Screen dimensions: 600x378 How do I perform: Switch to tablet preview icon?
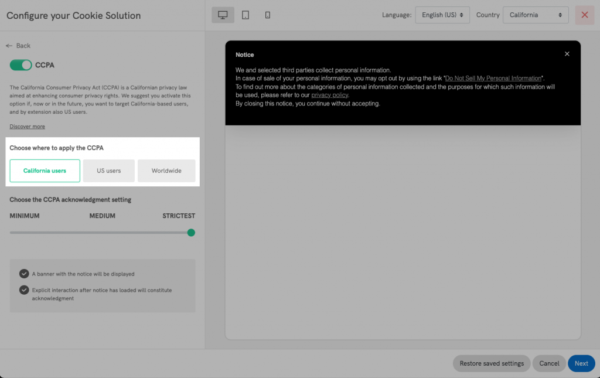tap(246, 15)
